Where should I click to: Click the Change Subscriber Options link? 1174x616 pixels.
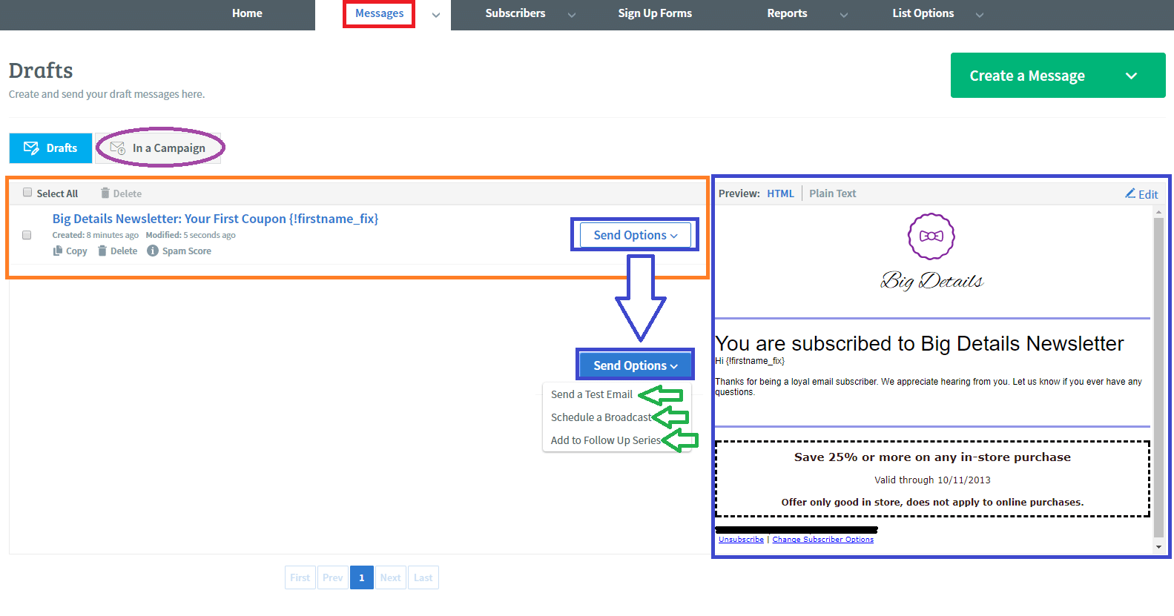823,540
